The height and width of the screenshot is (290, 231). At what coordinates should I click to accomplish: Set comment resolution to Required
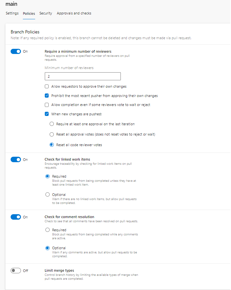pyautogui.click(x=47, y=230)
